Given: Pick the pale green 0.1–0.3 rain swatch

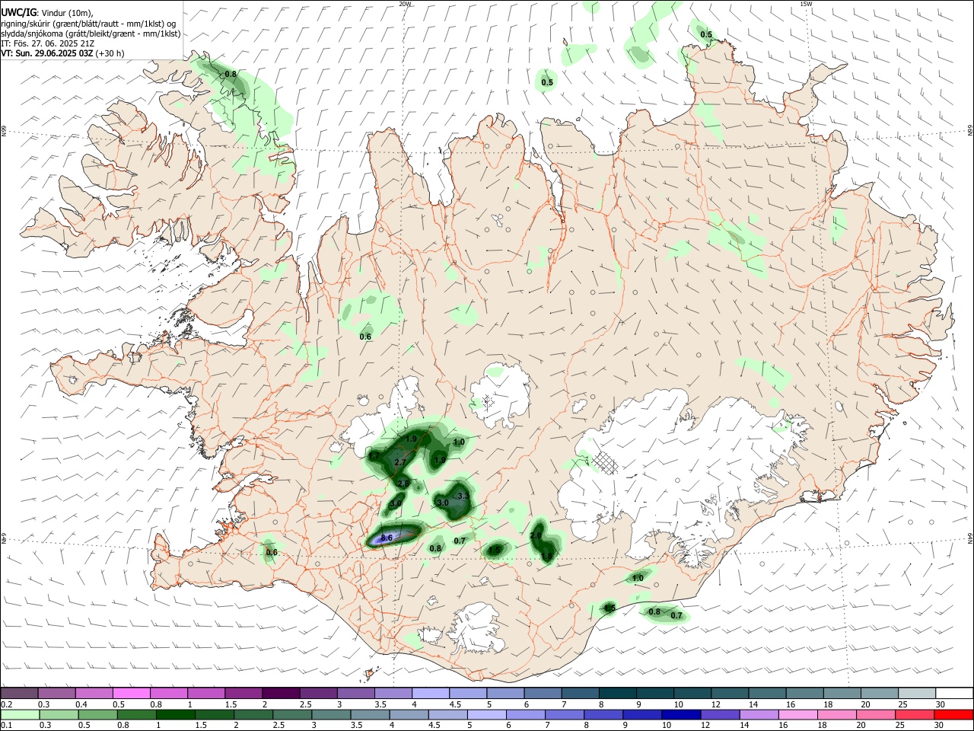Looking at the screenshot, I should click(20, 714).
